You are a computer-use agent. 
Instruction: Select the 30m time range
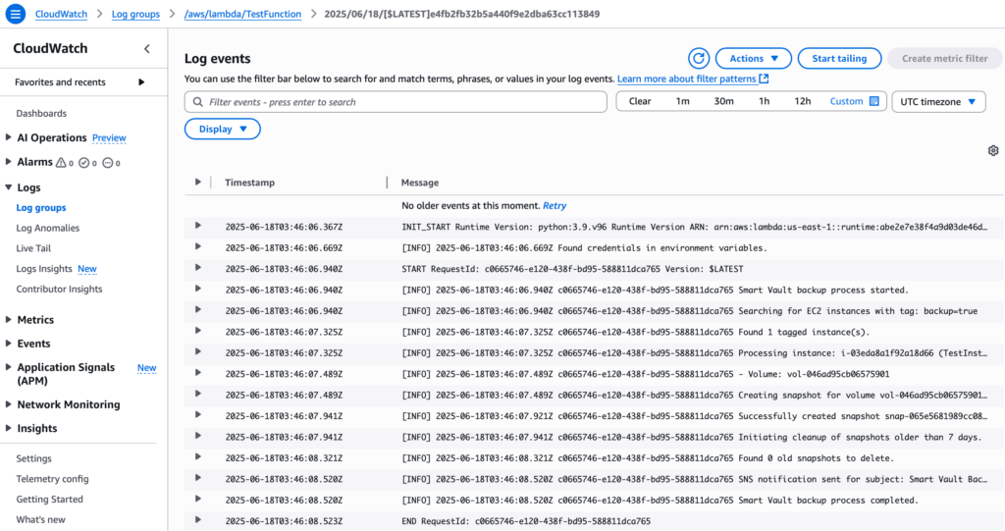pos(723,101)
